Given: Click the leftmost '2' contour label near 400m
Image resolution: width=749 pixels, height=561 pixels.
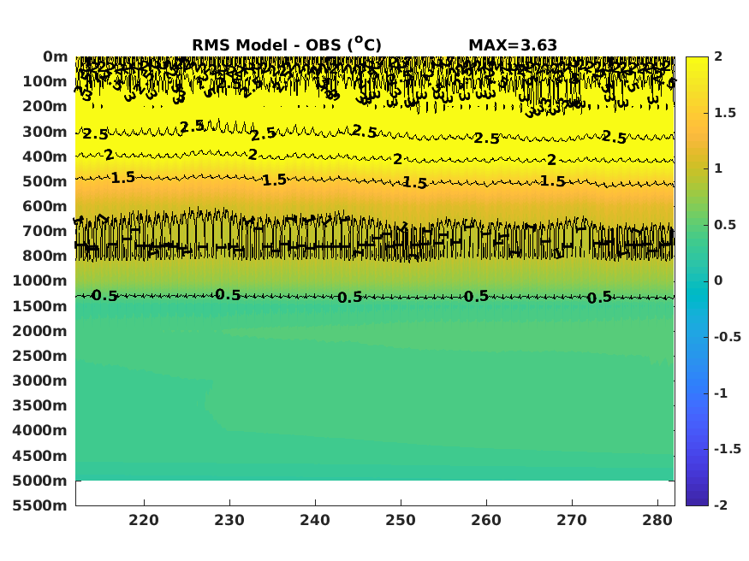Looking at the screenshot, I should tap(109, 155).
